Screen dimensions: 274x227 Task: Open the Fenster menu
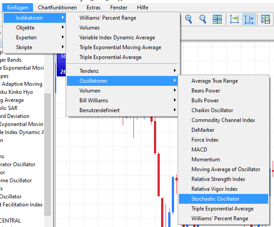[x=119, y=8]
